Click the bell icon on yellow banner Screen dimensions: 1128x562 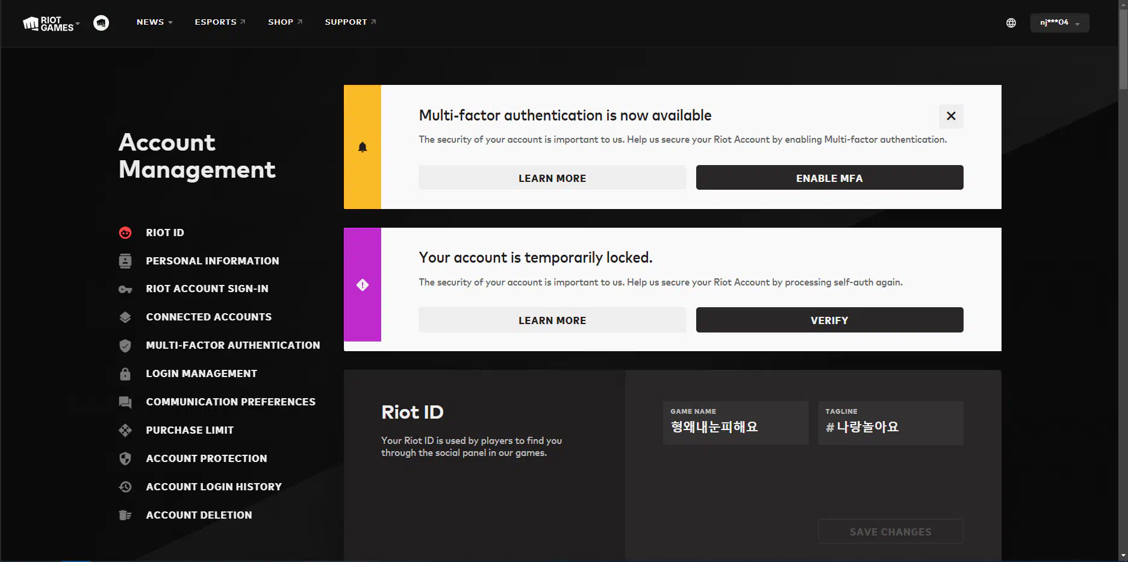(363, 147)
